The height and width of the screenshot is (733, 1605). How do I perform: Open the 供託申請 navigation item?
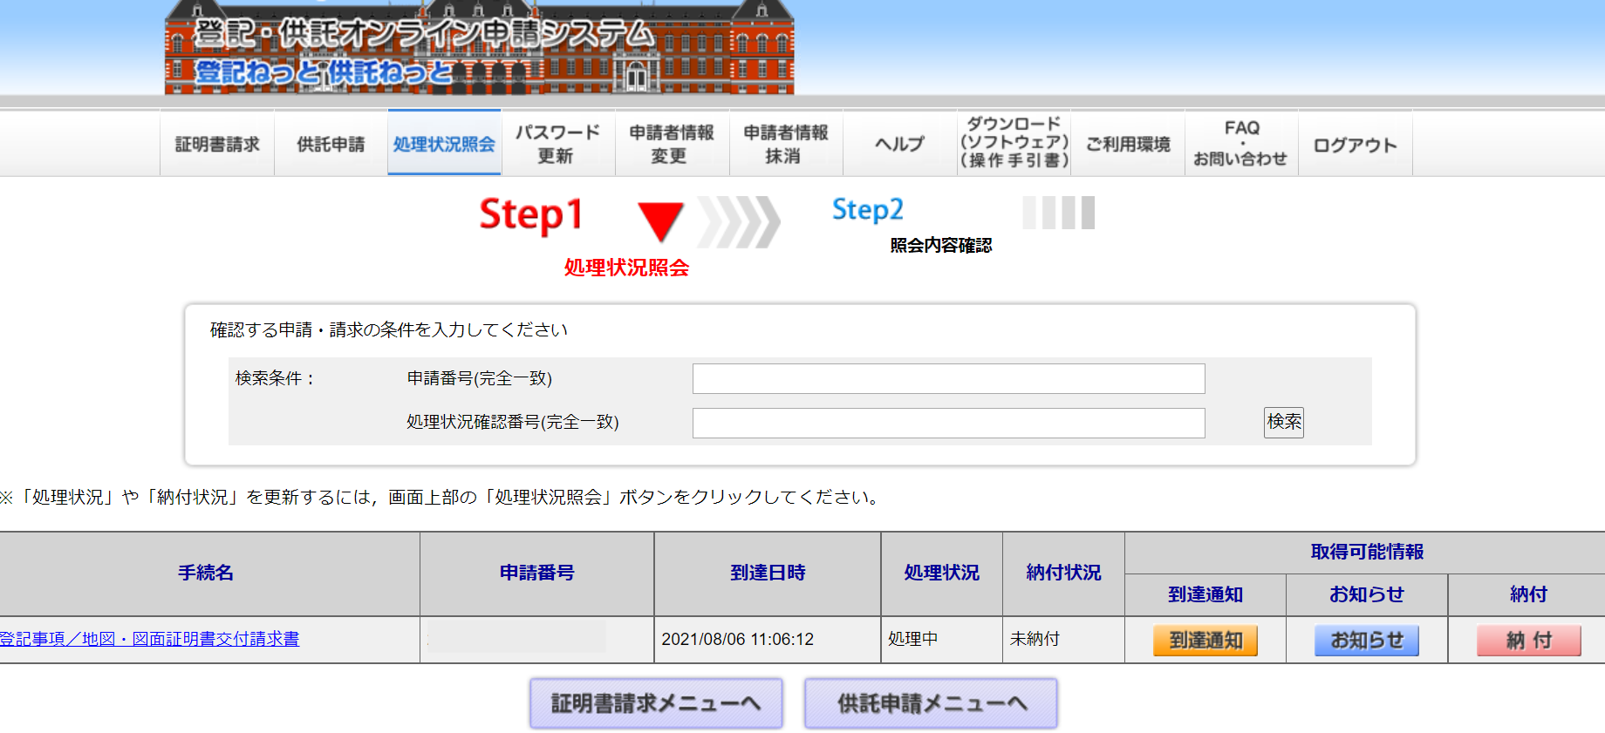[331, 145]
